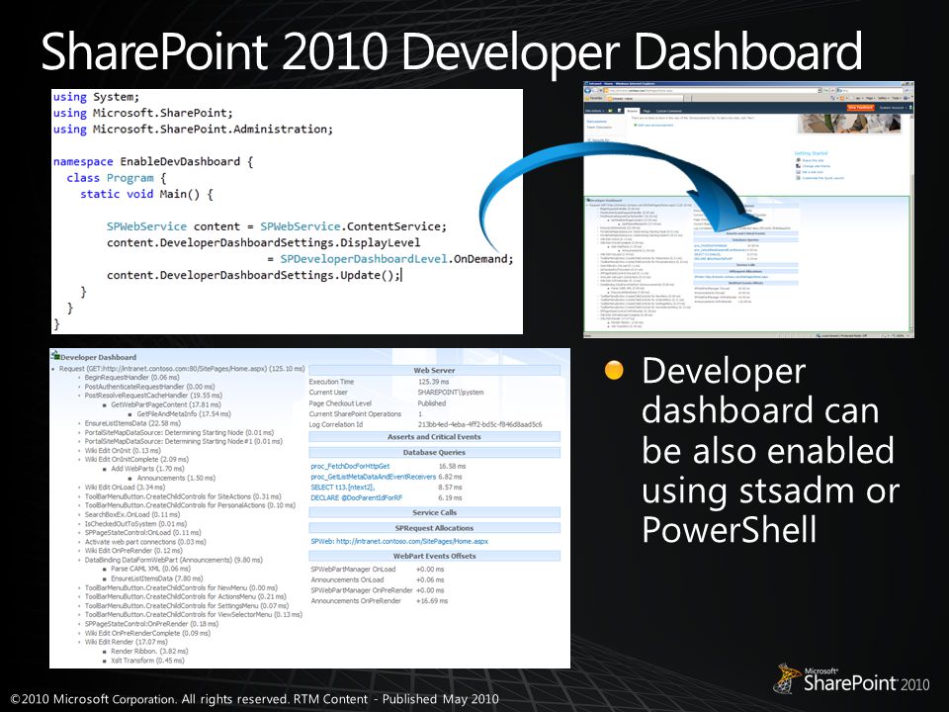Click the Render Ribbon. (3.82 ms) row
The width and height of the screenshot is (949, 712).
click(x=149, y=652)
